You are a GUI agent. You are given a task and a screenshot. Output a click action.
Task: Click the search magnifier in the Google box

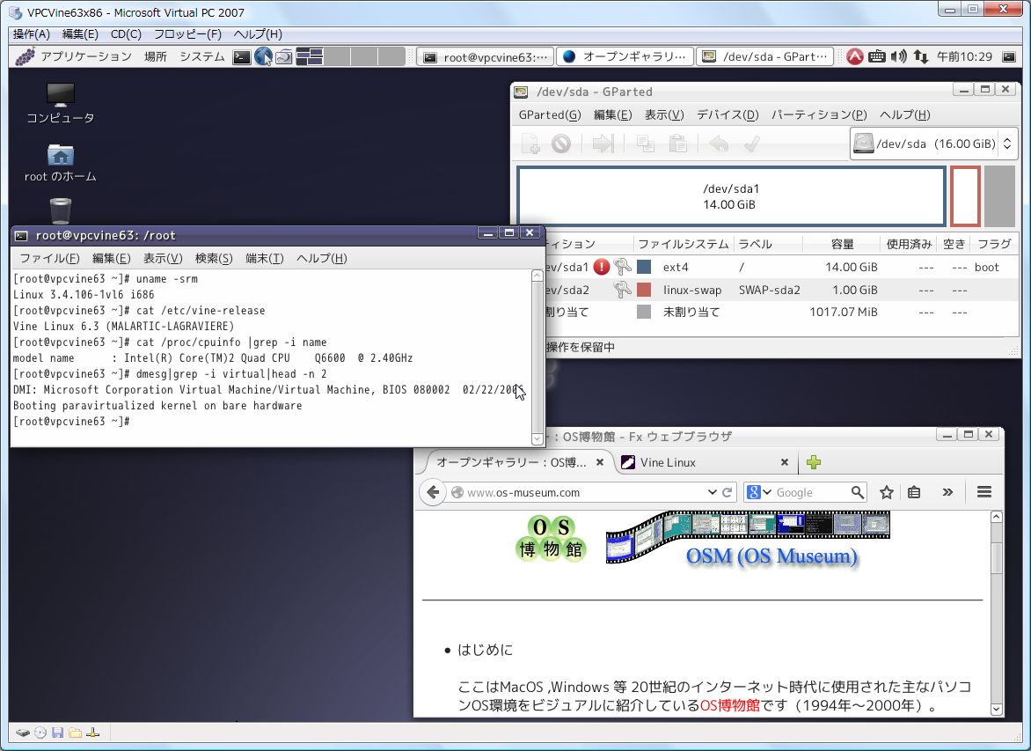(857, 492)
